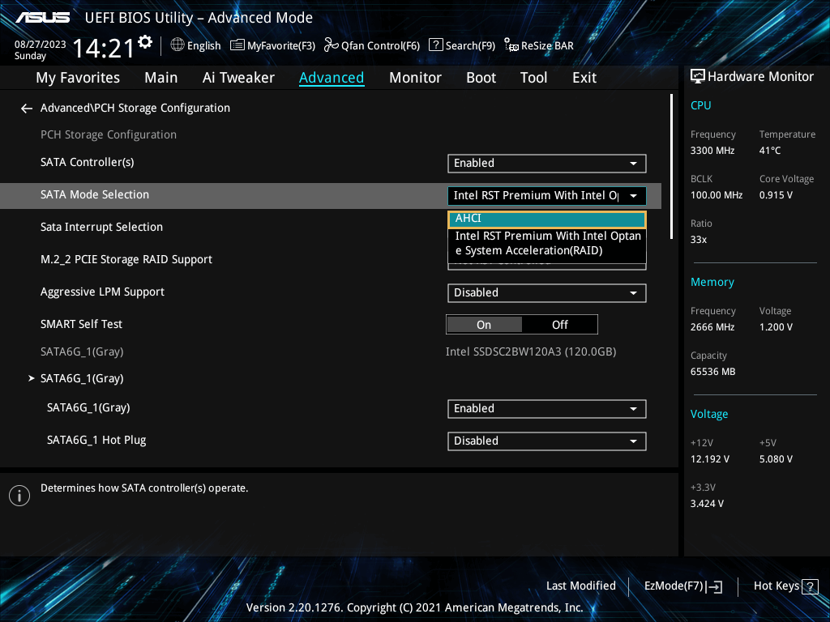Open the Tool tab
Screen dimensions: 830x622
533,78
